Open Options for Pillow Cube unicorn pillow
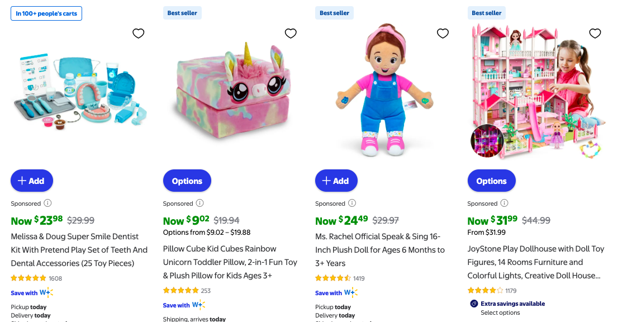The width and height of the screenshot is (632, 322). pos(187,181)
